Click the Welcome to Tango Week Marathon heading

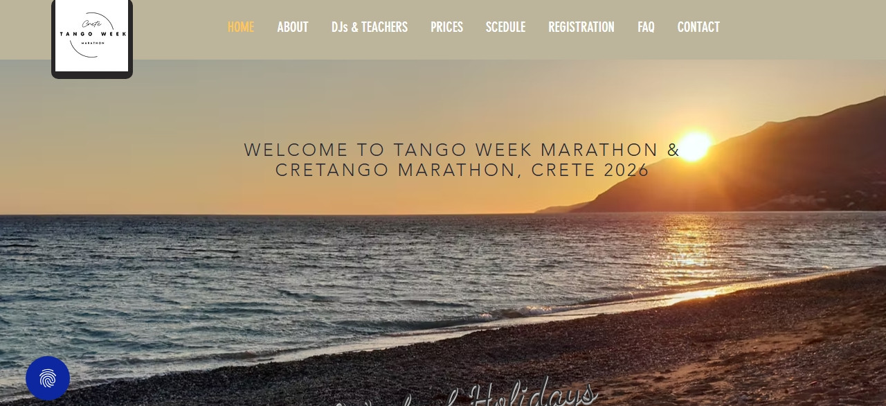[462, 160]
